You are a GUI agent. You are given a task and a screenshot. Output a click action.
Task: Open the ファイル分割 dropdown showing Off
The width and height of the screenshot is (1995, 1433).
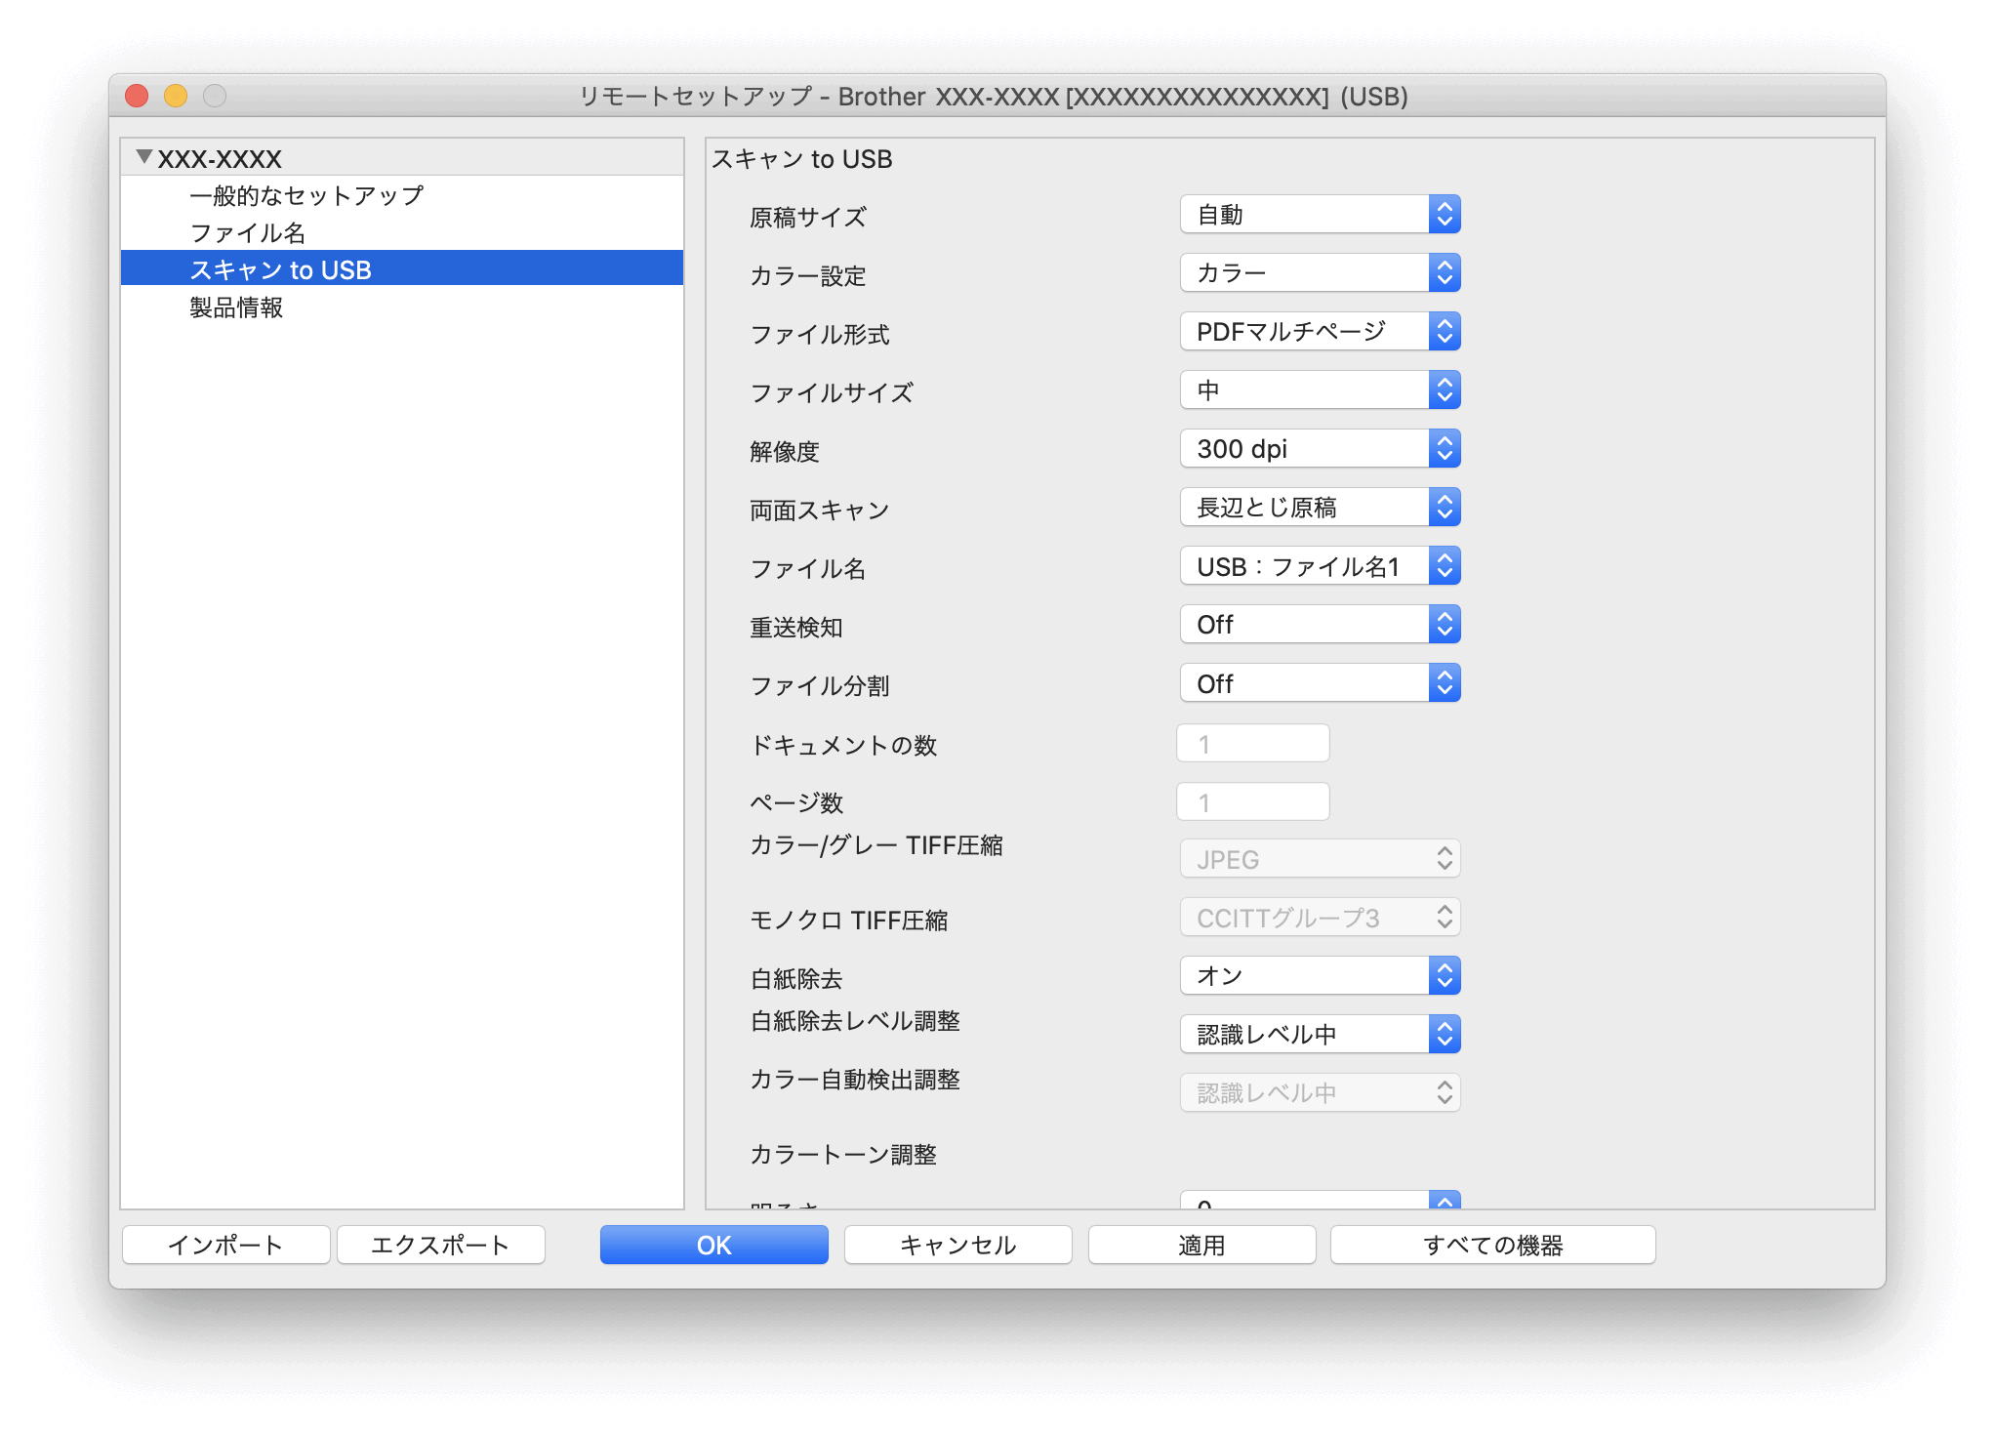1320,682
